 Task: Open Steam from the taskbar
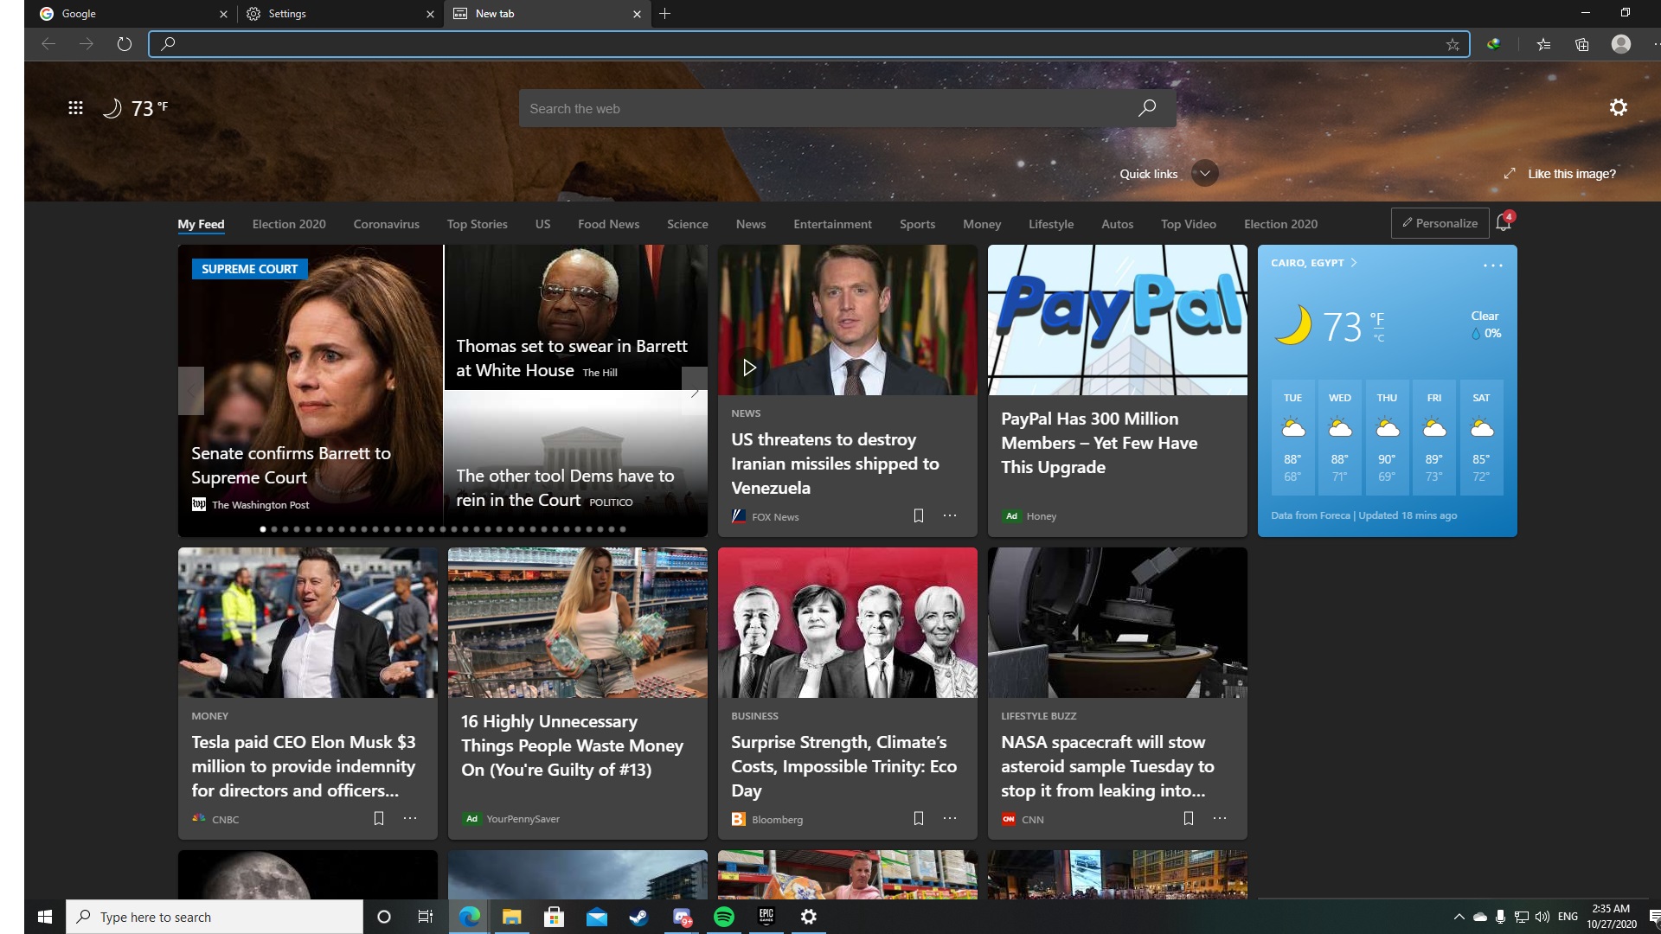point(638,917)
